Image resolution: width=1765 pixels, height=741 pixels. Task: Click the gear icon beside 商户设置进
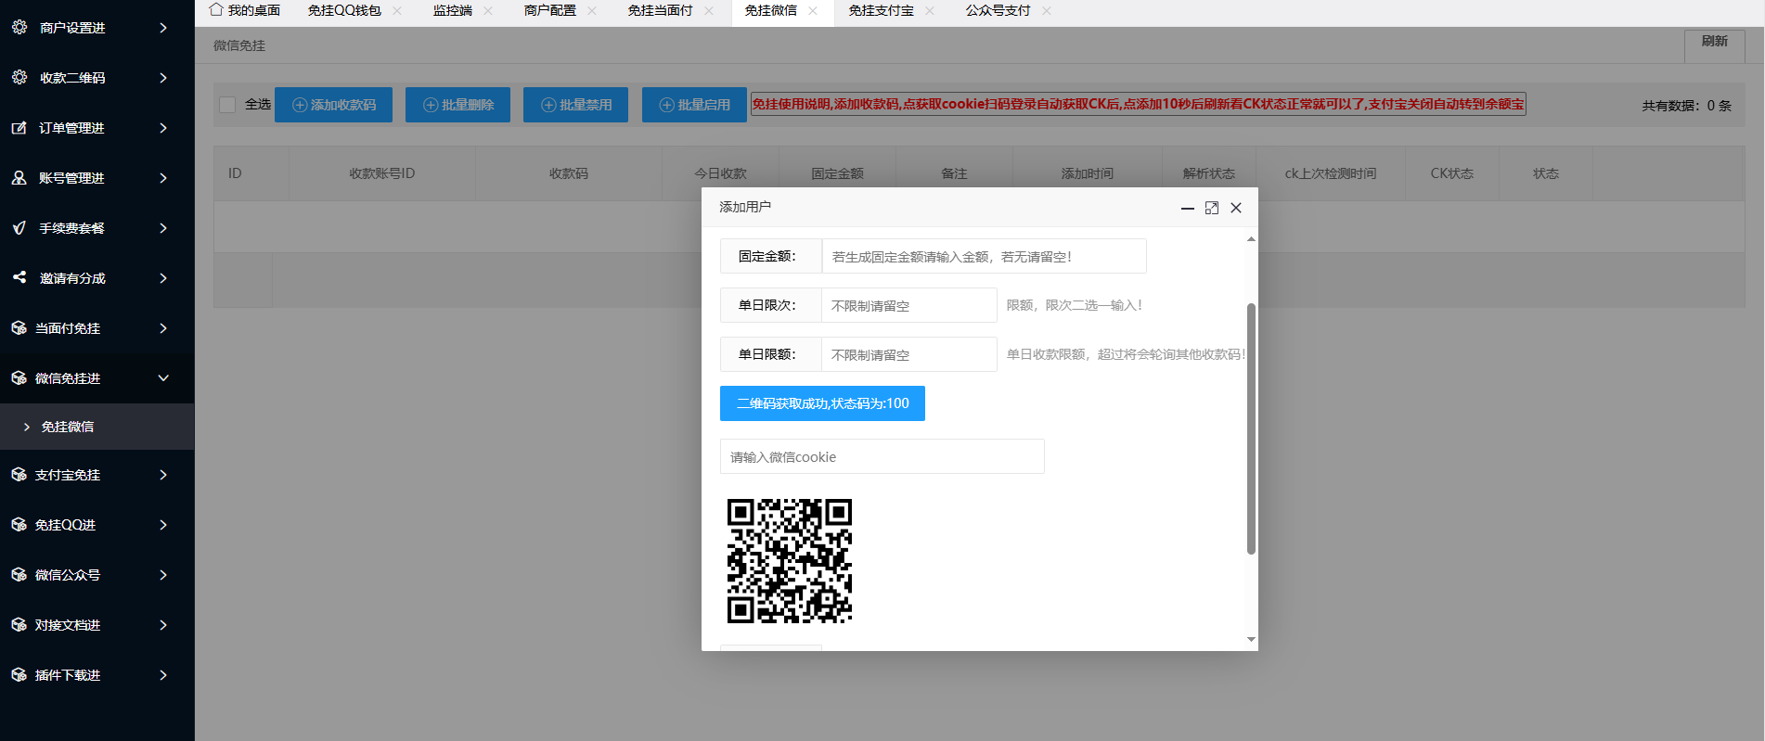[19, 28]
